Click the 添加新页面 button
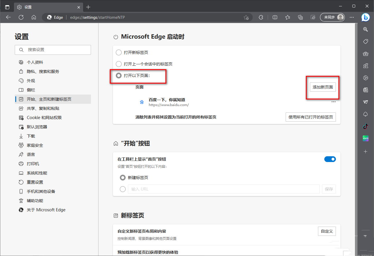Viewport: 374px width, 256px height. click(323, 87)
